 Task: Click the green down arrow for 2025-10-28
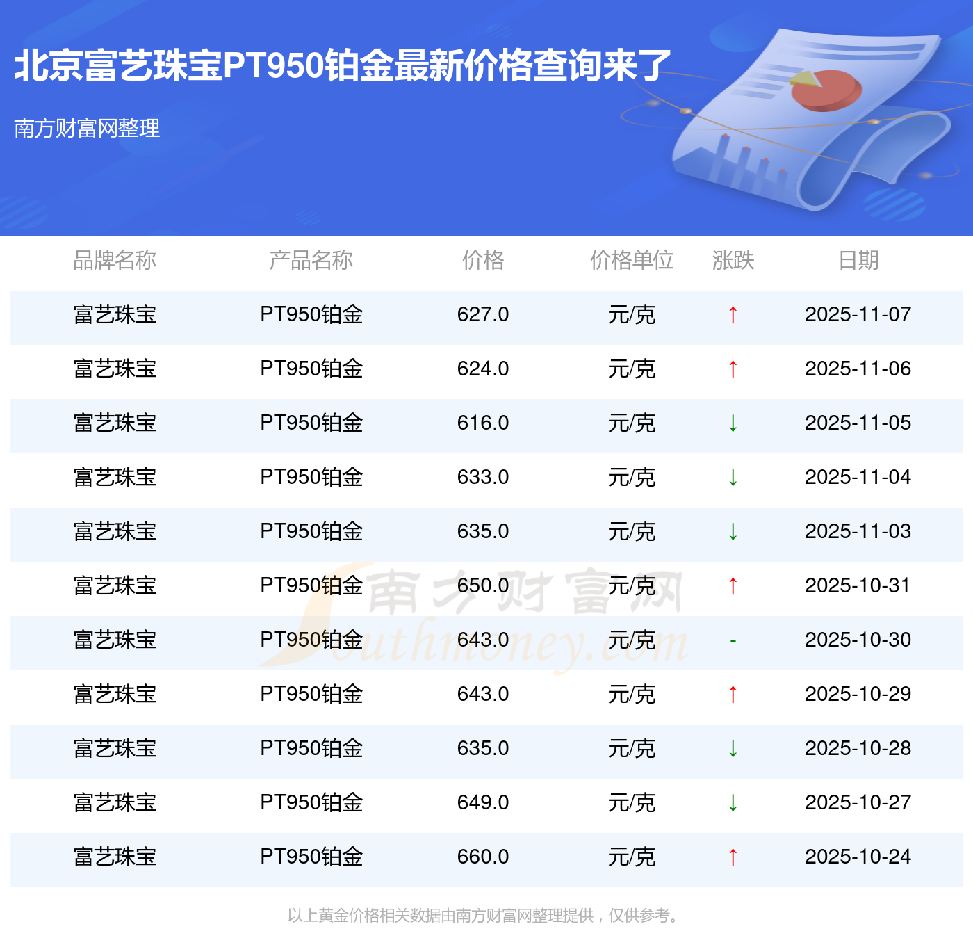733,749
